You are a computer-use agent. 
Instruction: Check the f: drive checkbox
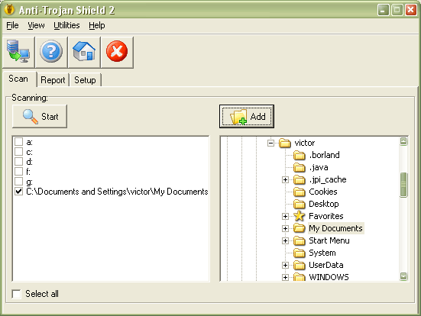pyautogui.click(x=18, y=172)
